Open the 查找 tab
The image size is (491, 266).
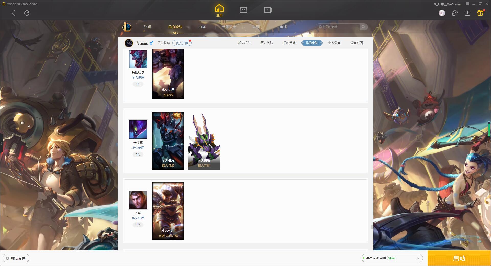tap(283, 27)
